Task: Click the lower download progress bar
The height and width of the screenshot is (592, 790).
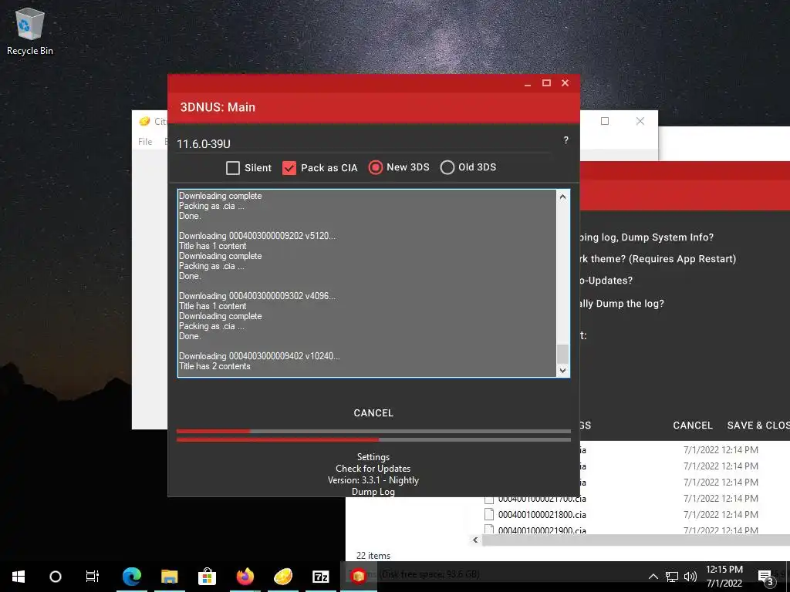Action: [x=373, y=440]
